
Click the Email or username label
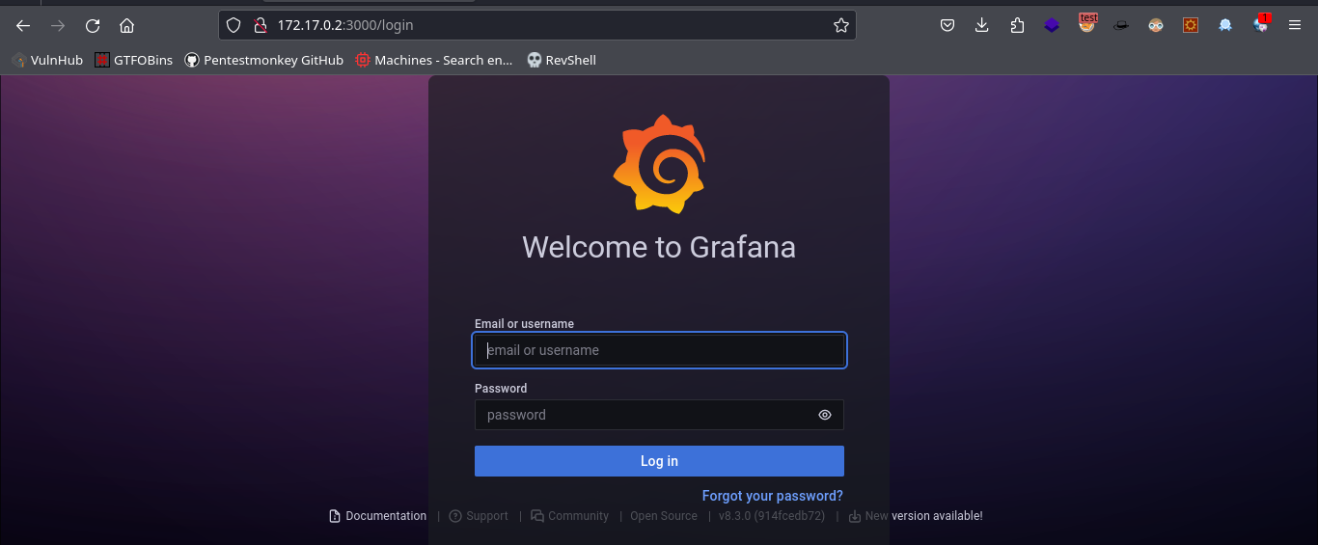click(x=524, y=324)
